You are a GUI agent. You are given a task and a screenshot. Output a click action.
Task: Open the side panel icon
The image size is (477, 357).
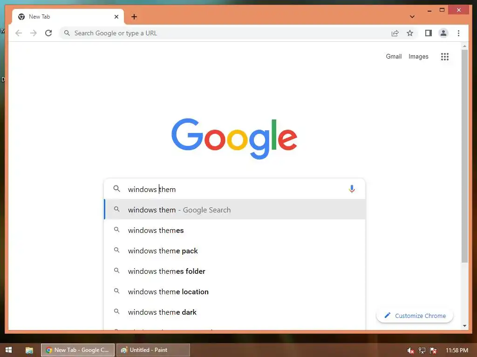click(x=429, y=33)
